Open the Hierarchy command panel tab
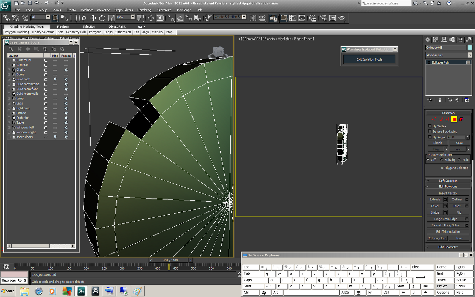This screenshot has width=475, height=297. pos(444,40)
